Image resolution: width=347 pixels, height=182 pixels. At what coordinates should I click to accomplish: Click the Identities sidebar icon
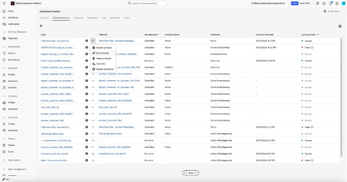pyautogui.click(x=4, y=87)
